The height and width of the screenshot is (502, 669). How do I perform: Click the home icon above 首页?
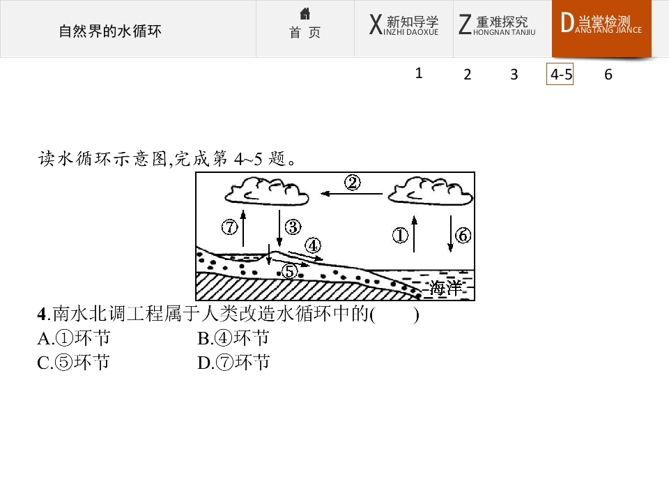tap(305, 14)
